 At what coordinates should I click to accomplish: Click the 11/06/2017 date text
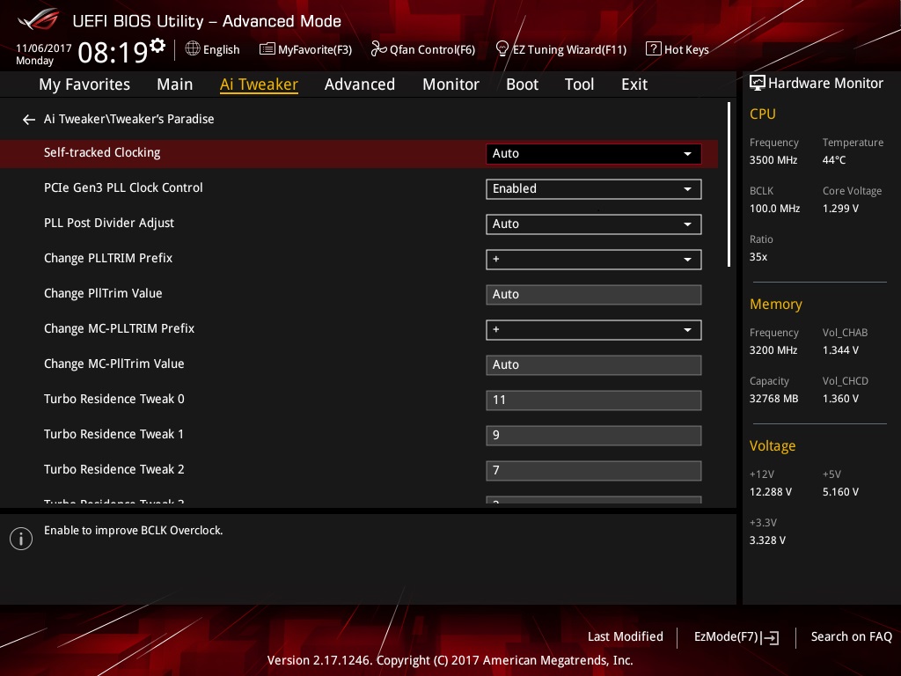coord(44,48)
